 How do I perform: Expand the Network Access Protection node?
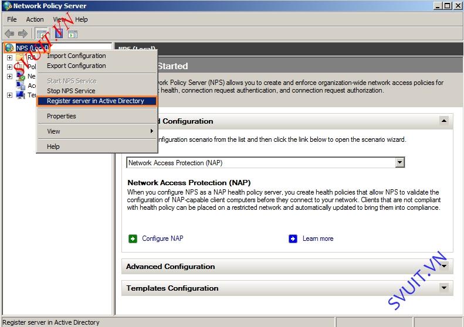point(9,76)
